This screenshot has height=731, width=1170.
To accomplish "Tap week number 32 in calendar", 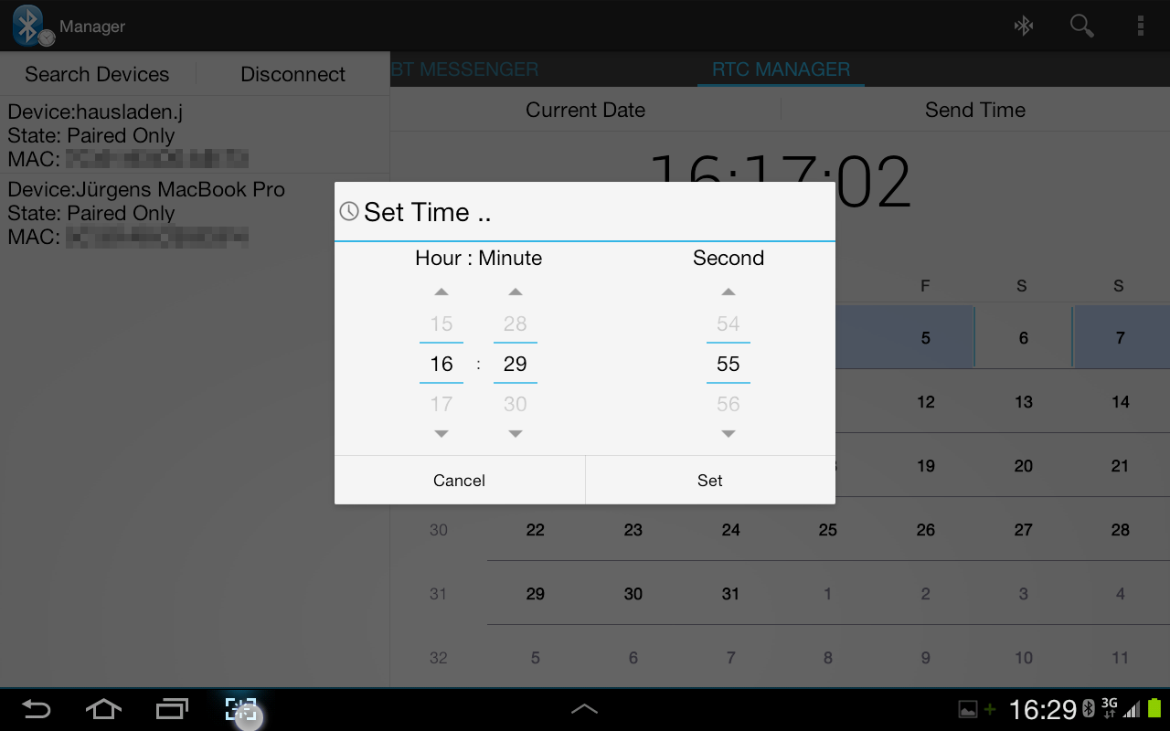I will (439, 658).
